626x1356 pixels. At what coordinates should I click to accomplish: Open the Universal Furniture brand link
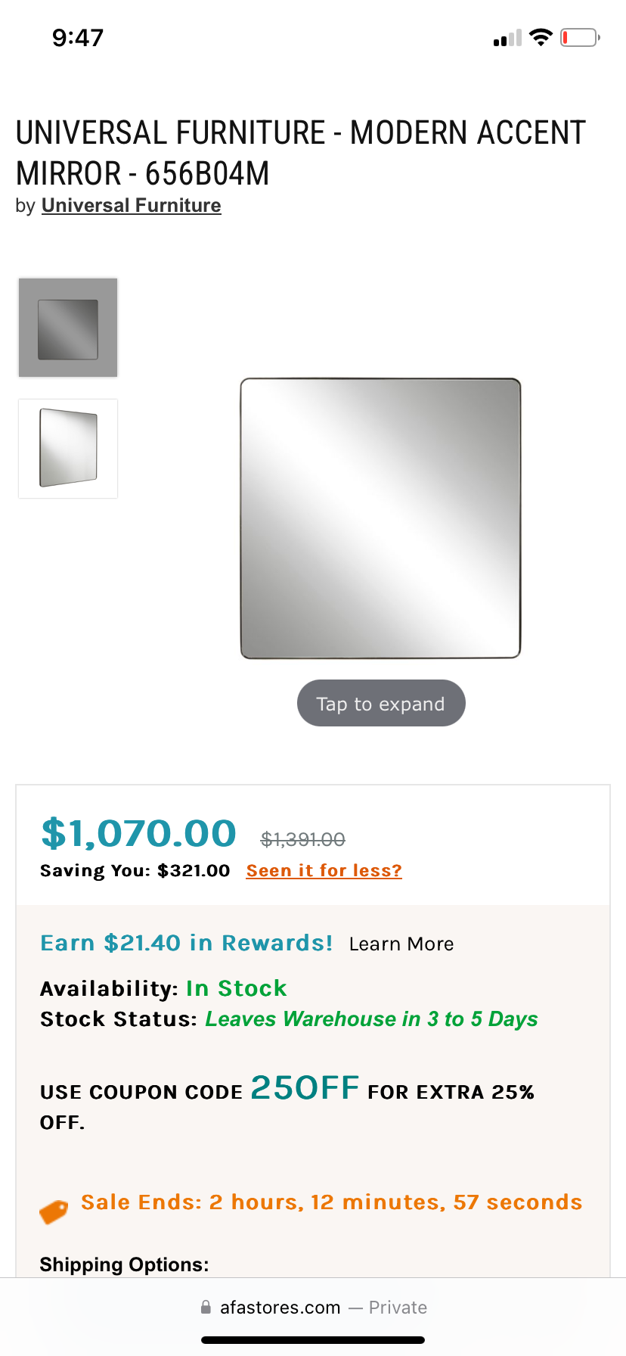coord(131,205)
